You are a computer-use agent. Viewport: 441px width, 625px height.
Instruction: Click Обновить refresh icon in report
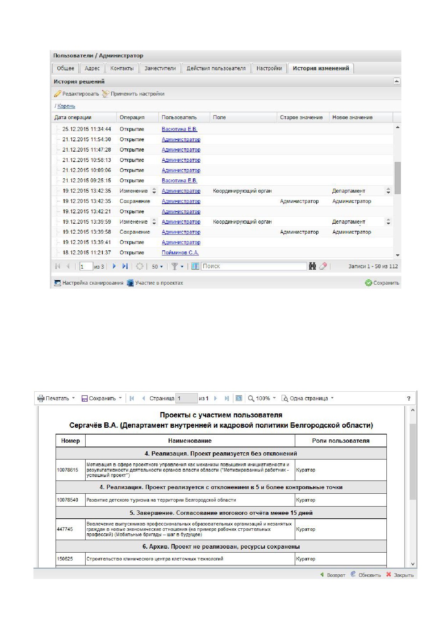click(x=353, y=574)
